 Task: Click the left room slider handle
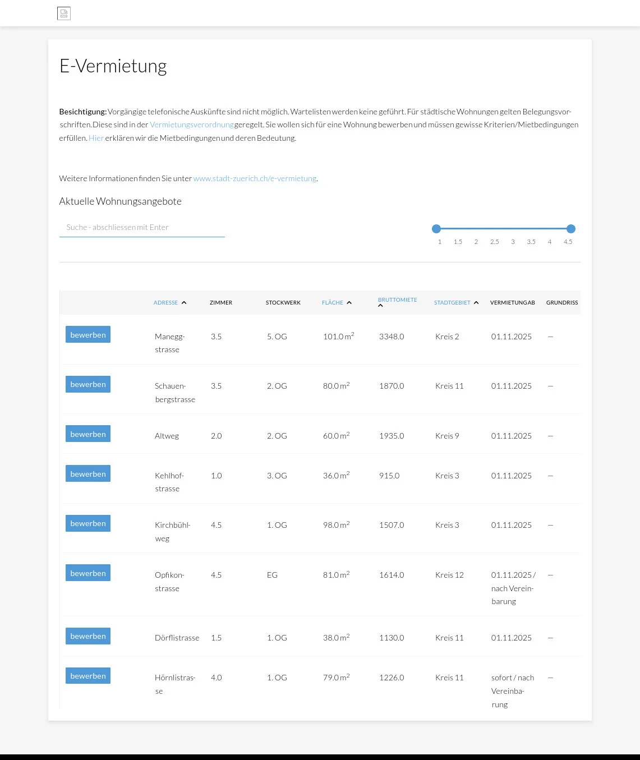click(x=436, y=229)
